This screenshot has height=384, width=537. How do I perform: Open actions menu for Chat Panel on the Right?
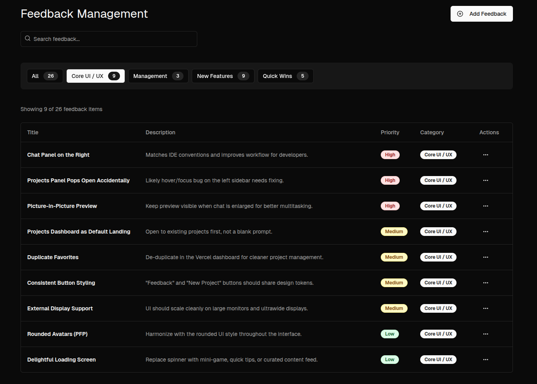[x=485, y=154]
